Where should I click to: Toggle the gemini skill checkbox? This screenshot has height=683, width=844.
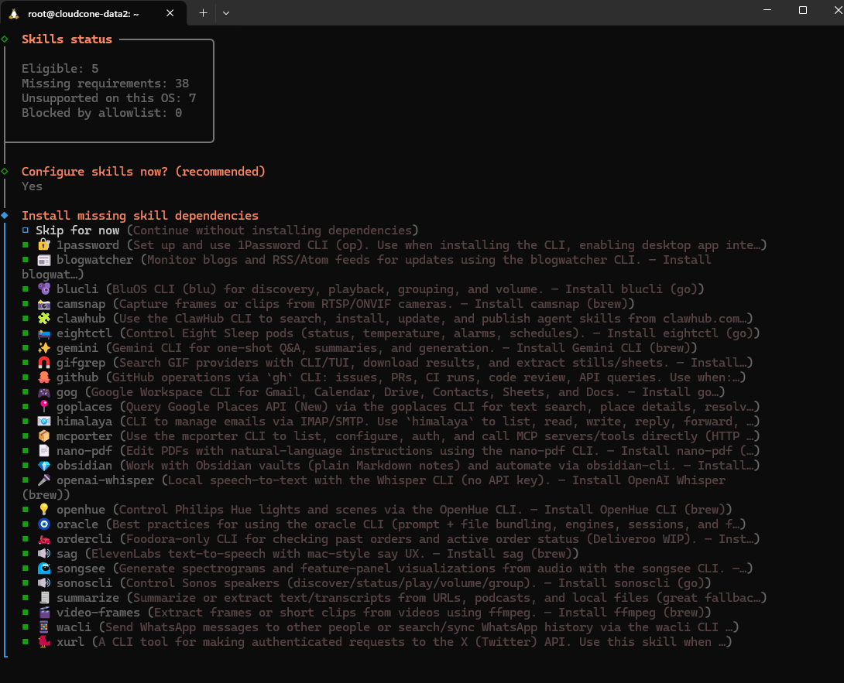[x=26, y=348]
